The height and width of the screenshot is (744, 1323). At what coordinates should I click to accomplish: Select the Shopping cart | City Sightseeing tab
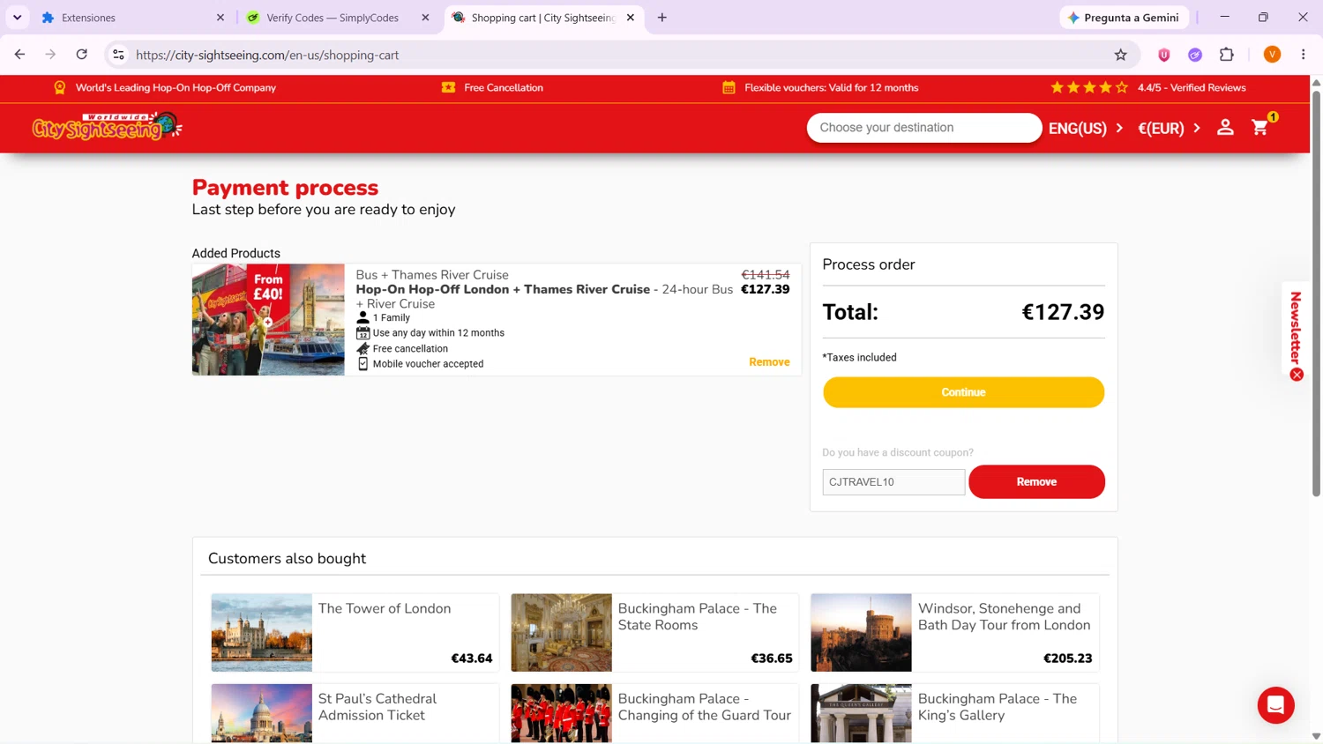[x=543, y=18]
